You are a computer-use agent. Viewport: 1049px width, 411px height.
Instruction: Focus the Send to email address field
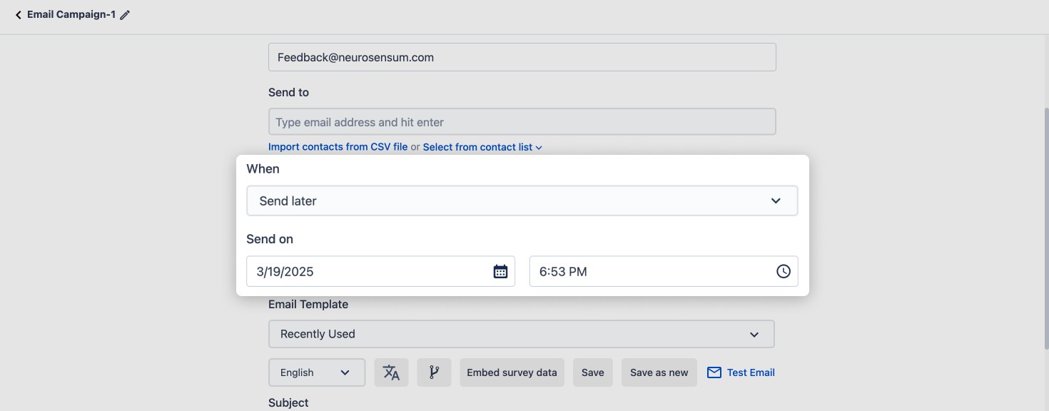[x=522, y=122]
